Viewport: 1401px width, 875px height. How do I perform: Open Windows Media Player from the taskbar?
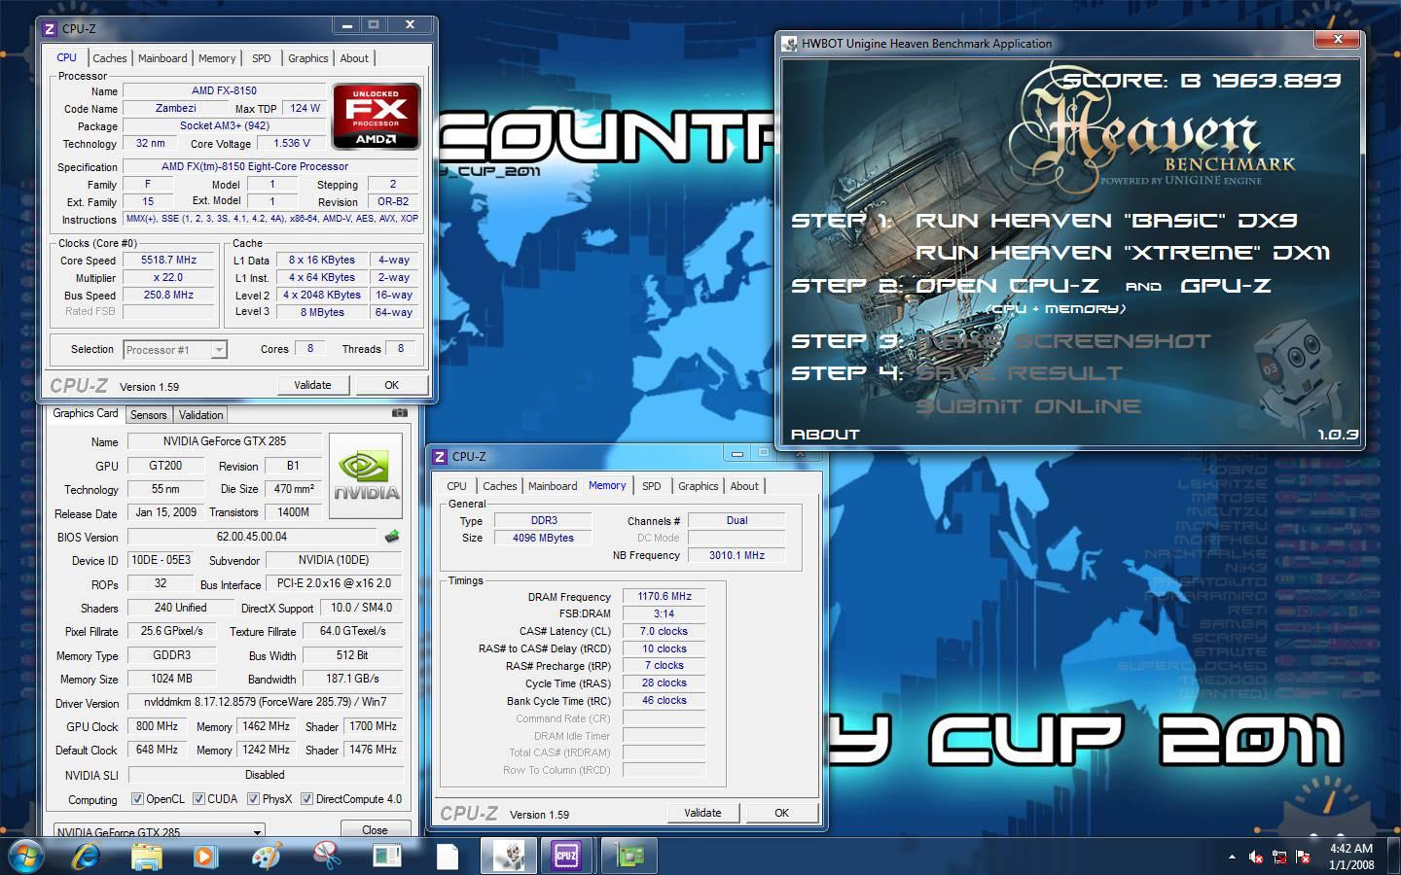click(205, 856)
